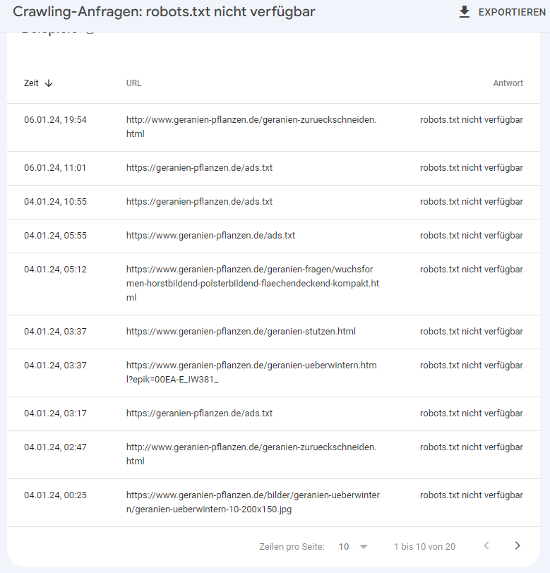Select the row dated 04.01.24, 05:55
This screenshot has width=550, height=573.
pyautogui.click(x=273, y=236)
